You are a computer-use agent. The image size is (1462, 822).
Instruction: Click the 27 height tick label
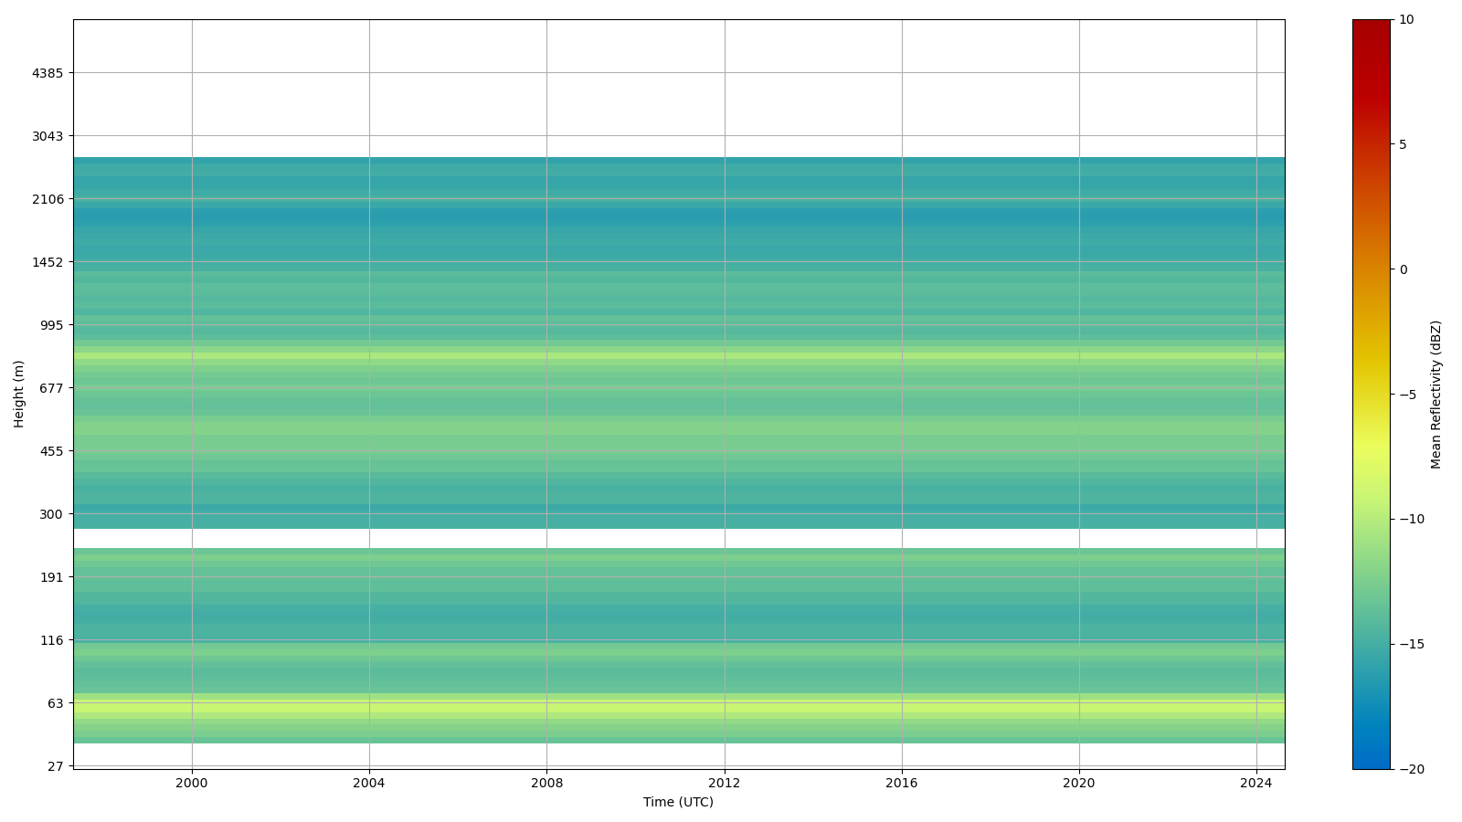click(56, 766)
